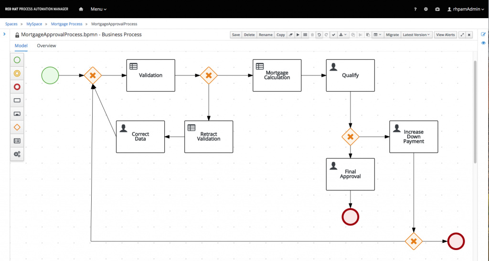The height and width of the screenshot is (261, 489).
Task: Toggle the eye preview icon in right sidebar
Action: (x=483, y=43)
